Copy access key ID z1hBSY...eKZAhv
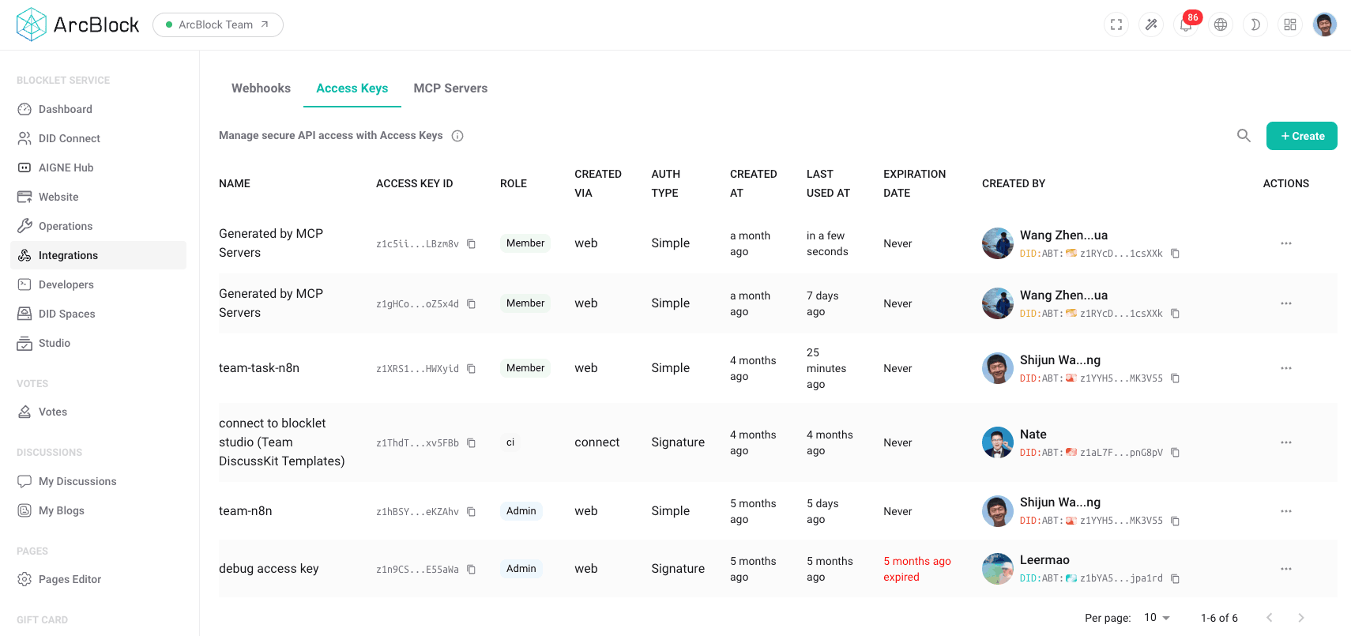 471,512
